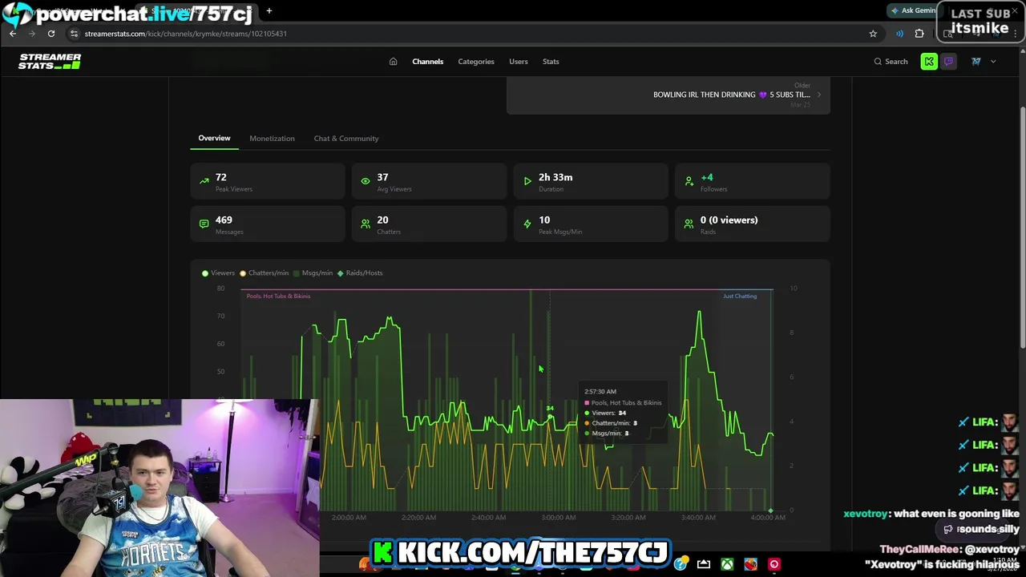Toggle Msgs/min series in chart legend

click(313, 273)
